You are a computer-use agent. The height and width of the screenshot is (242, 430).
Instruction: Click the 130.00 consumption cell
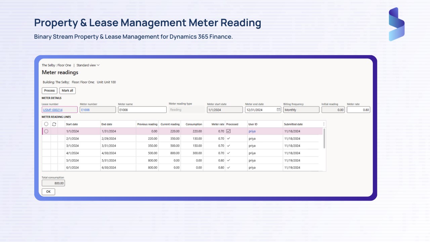tap(192, 138)
